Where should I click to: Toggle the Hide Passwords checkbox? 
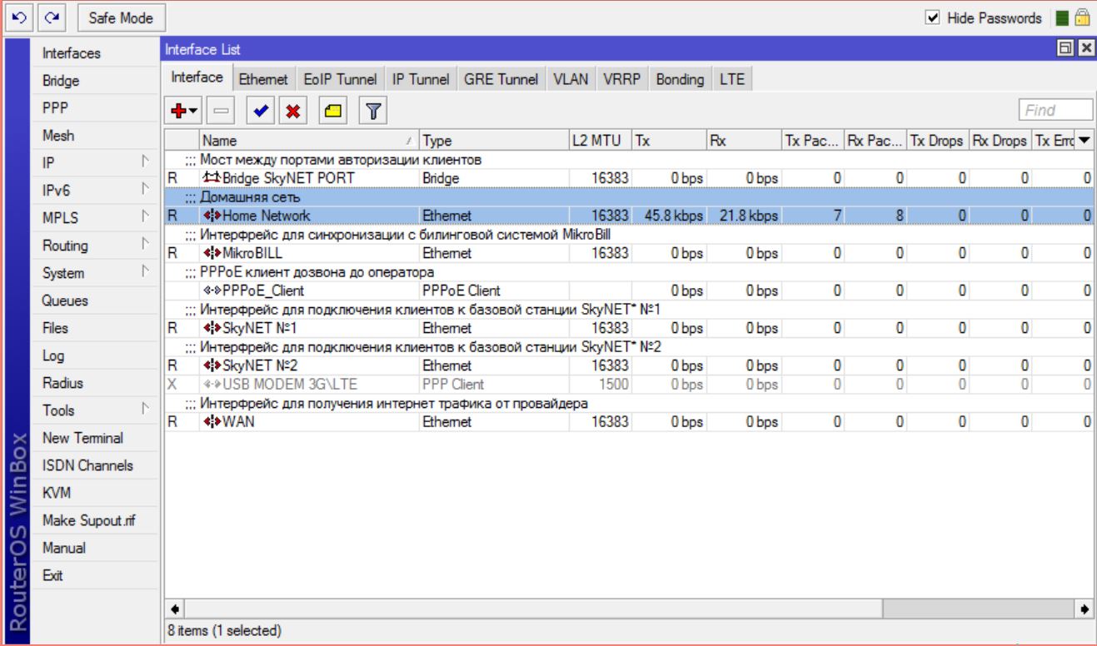point(935,18)
